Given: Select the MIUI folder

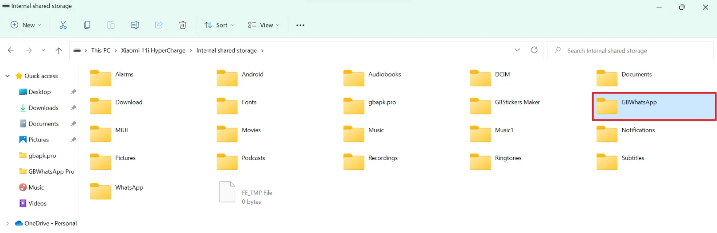Looking at the screenshot, I should click(x=109, y=134).
